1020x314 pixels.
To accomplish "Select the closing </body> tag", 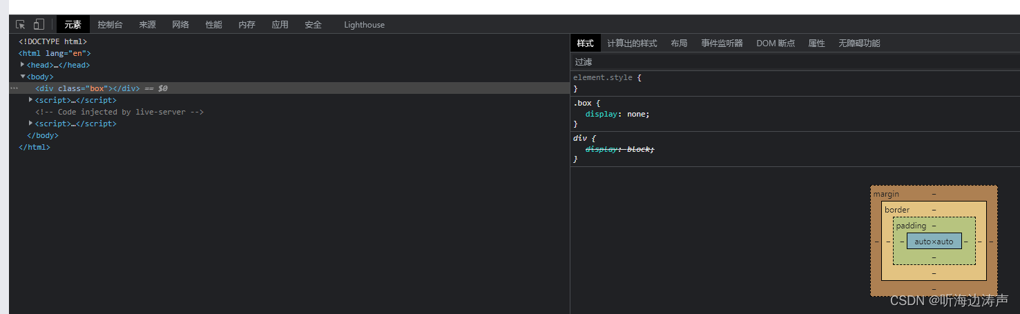I will click(x=43, y=135).
